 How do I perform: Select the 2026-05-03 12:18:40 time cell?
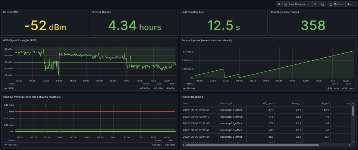200,110
